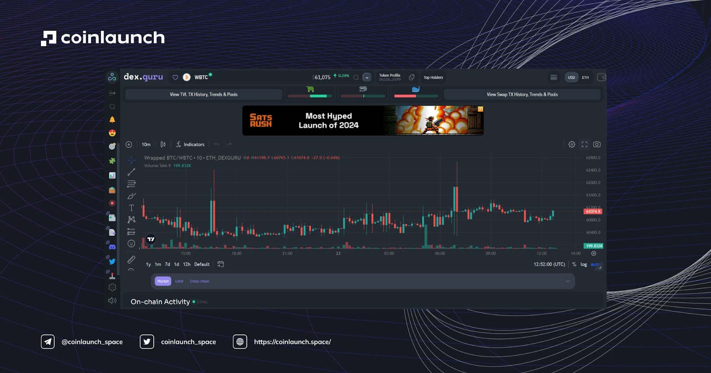This screenshot has height=373, width=711.
Task: Click the TradingView logo on the chart
Action: pos(151,239)
